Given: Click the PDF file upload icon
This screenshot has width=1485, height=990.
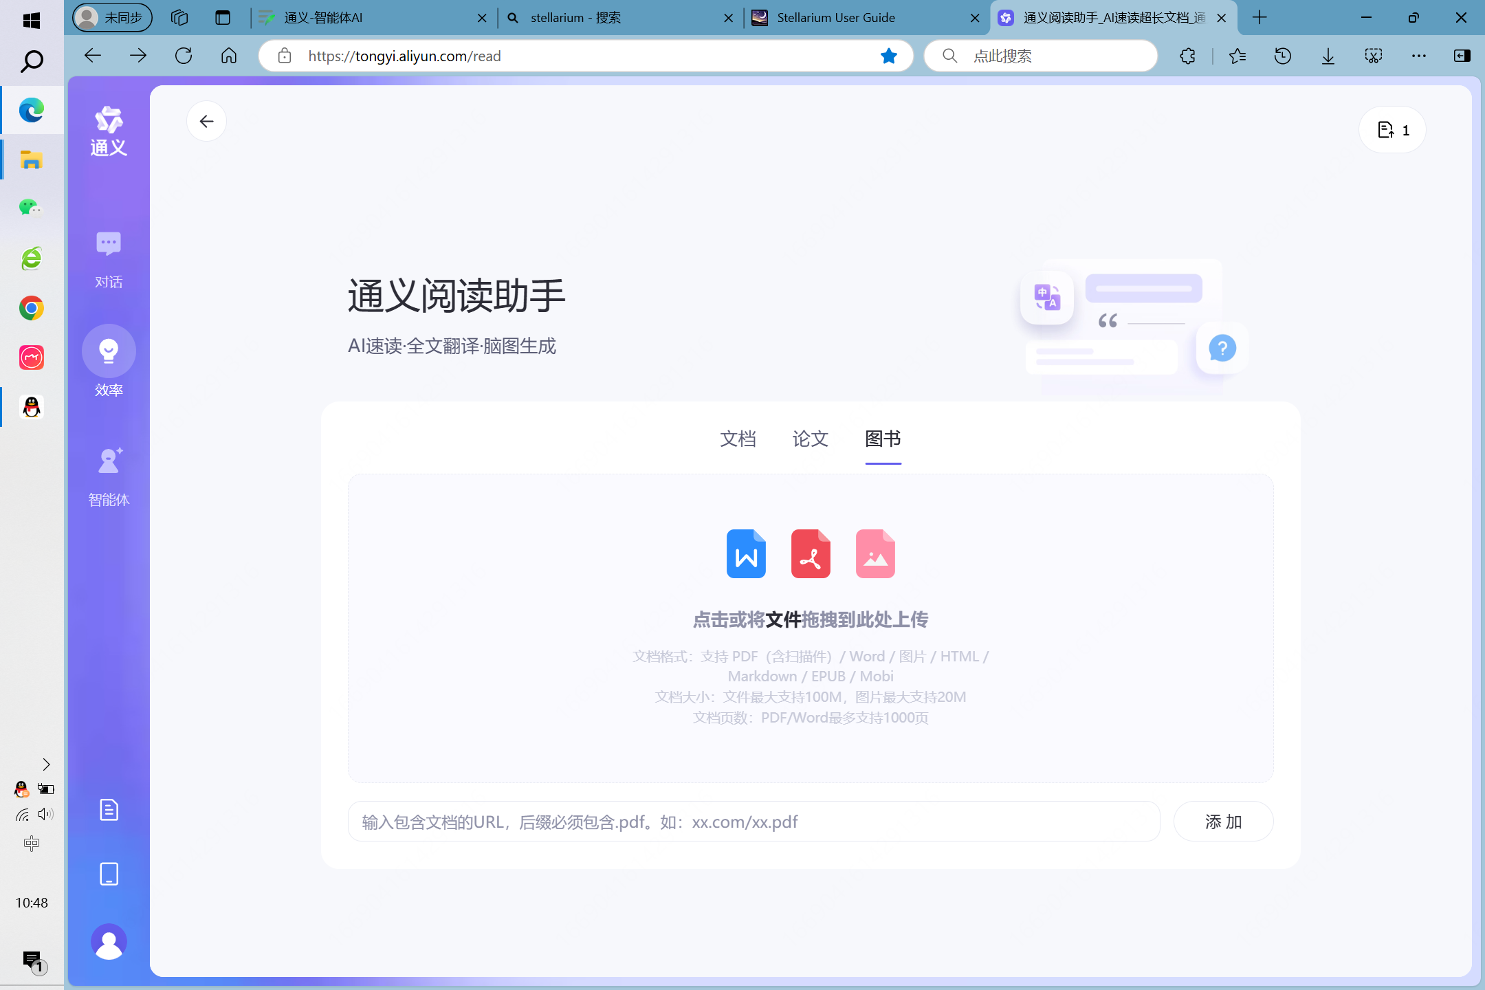Looking at the screenshot, I should (x=811, y=553).
